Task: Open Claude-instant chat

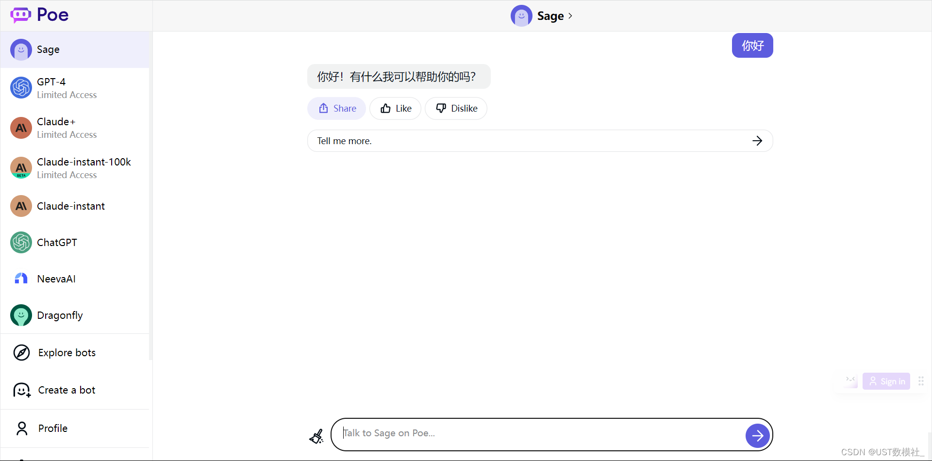Action: pyautogui.click(x=75, y=206)
